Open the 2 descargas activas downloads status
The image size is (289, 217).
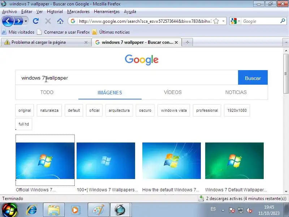tap(246, 199)
